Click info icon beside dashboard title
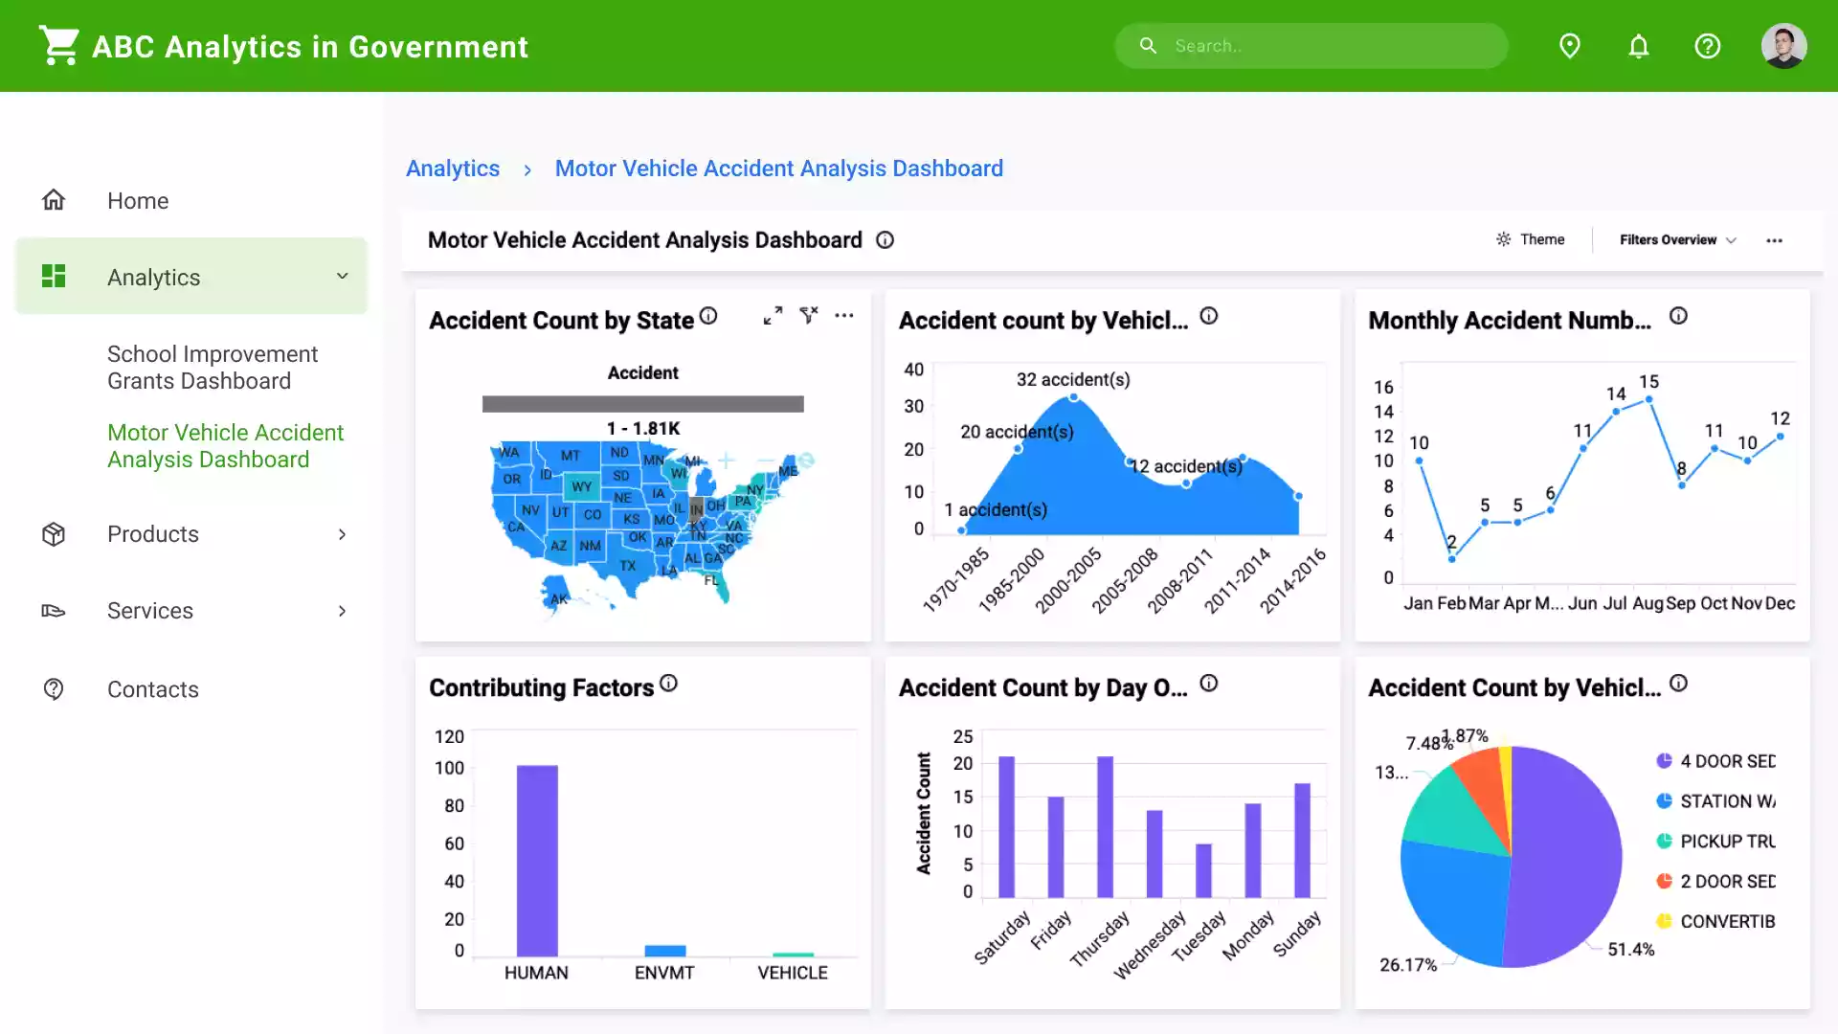Viewport: 1838px width, 1034px height. click(x=885, y=240)
